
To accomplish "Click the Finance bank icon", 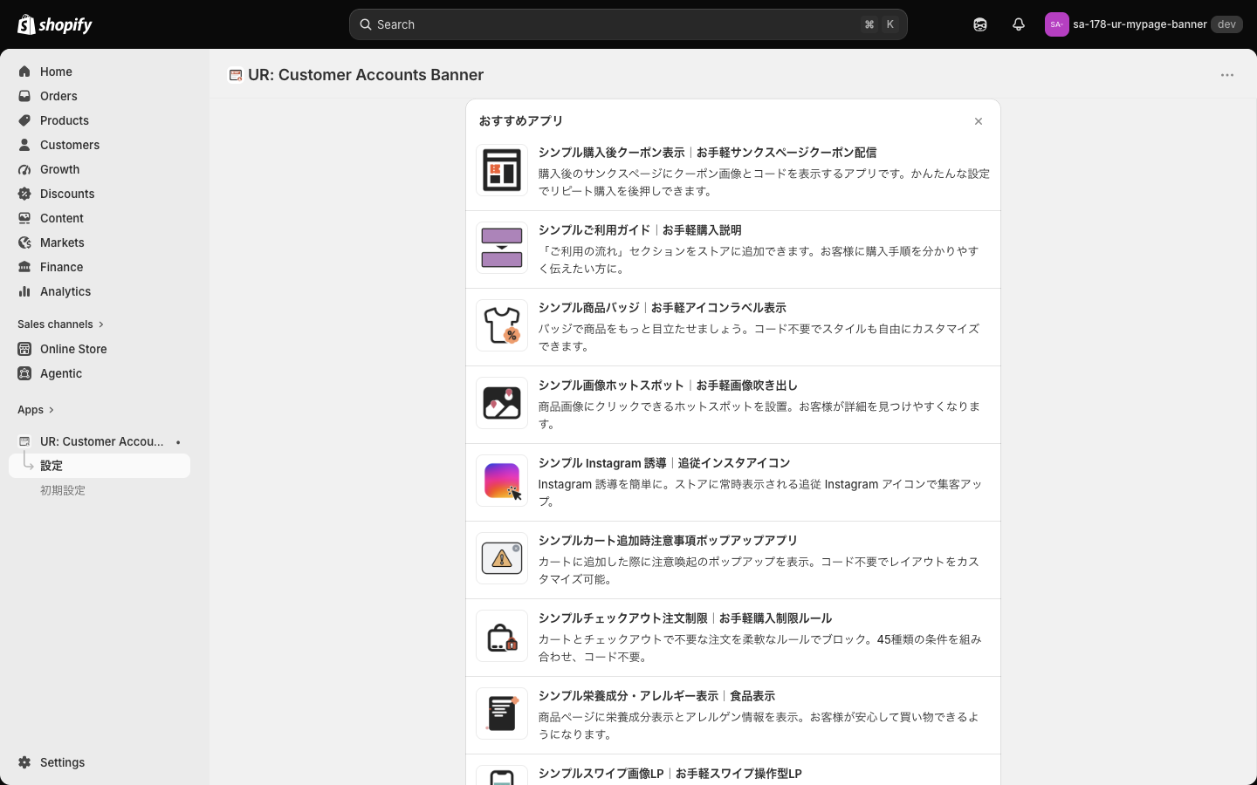I will 24,267.
